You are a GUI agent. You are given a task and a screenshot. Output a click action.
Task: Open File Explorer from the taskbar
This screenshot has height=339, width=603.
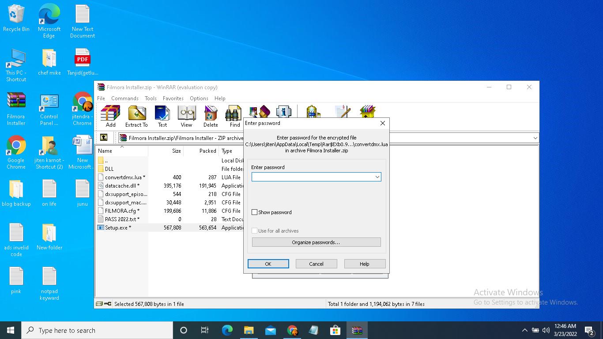249,330
